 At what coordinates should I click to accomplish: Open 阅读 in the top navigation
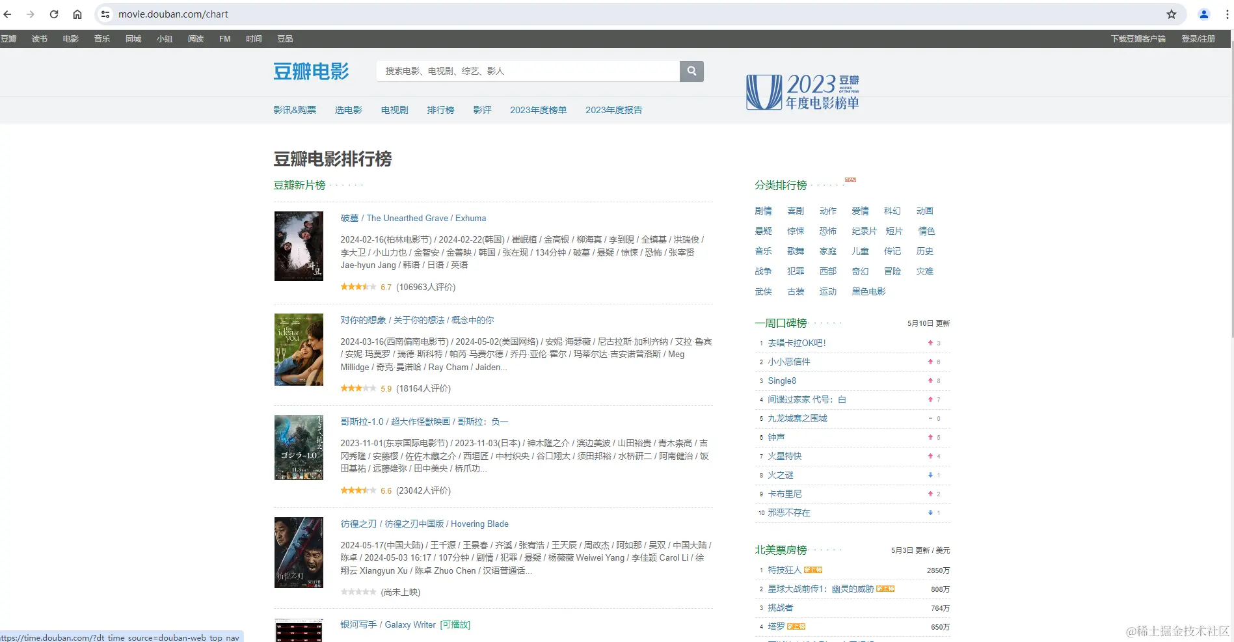[x=196, y=39]
